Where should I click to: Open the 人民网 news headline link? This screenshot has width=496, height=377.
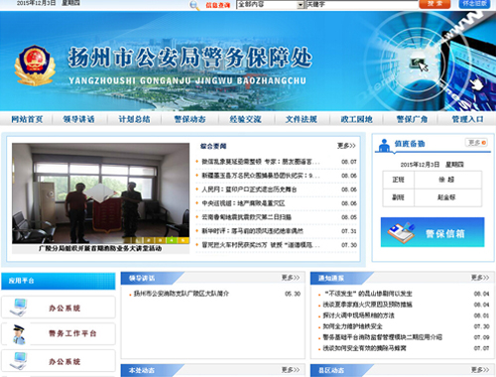click(249, 189)
